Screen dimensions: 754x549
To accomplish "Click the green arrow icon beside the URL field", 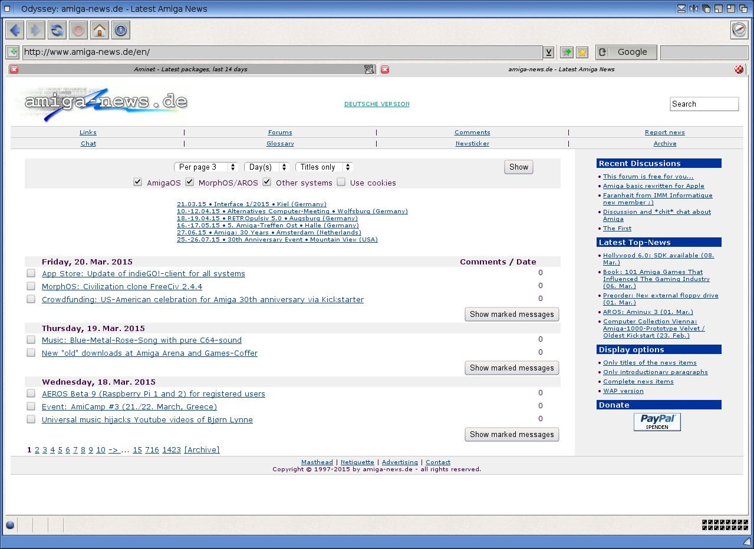I will [x=12, y=52].
